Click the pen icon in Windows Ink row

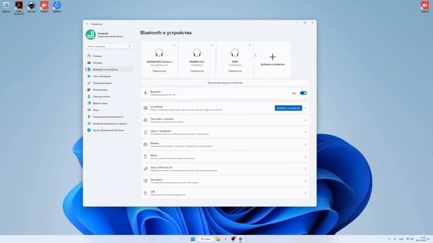pos(145,169)
